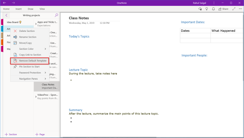Click the red X Delete Section icon
This screenshot has width=244, height=138.
15,31
